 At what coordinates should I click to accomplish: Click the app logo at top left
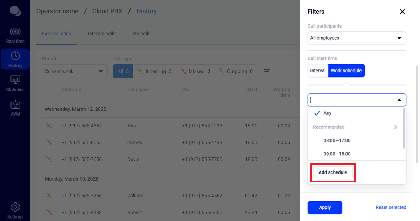[x=15, y=10]
